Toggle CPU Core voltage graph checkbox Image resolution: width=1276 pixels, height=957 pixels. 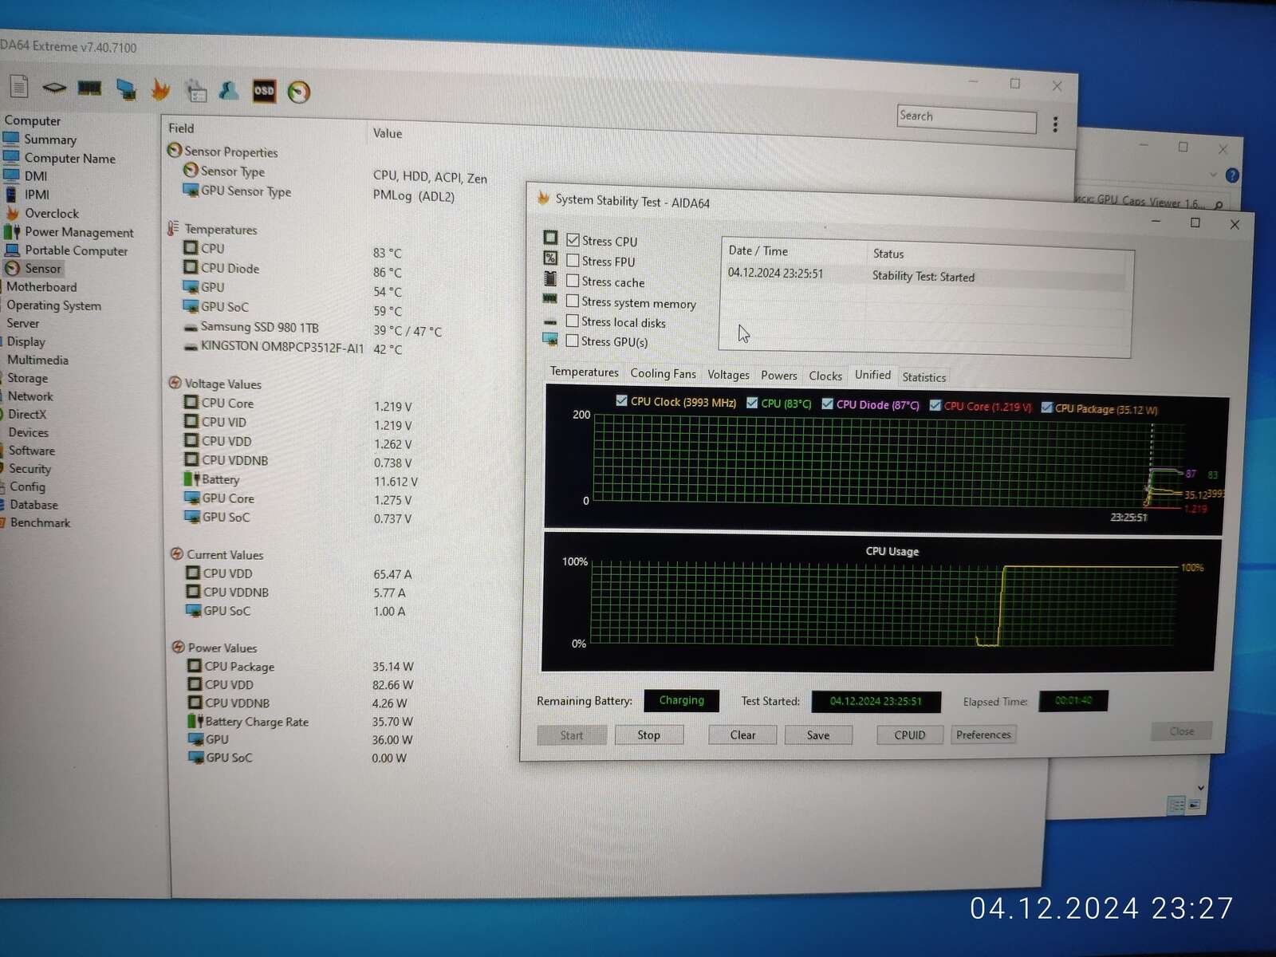click(935, 405)
